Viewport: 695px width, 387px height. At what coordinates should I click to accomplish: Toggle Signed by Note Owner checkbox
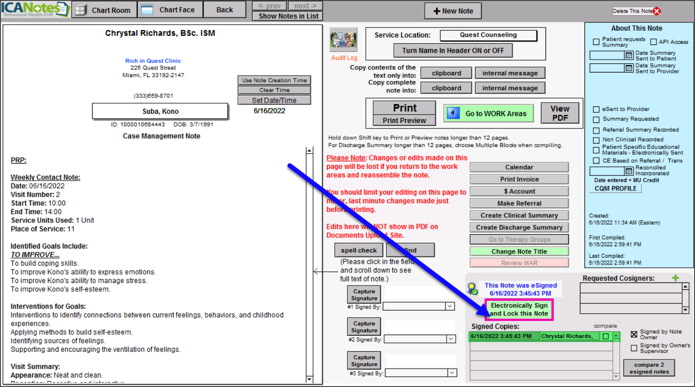(x=634, y=334)
